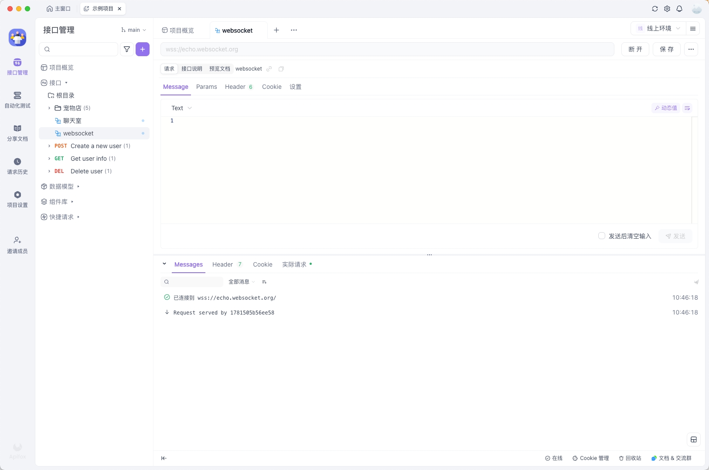Enable 发送后清空输入 checkbox
This screenshot has height=470, width=709.
click(x=602, y=236)
